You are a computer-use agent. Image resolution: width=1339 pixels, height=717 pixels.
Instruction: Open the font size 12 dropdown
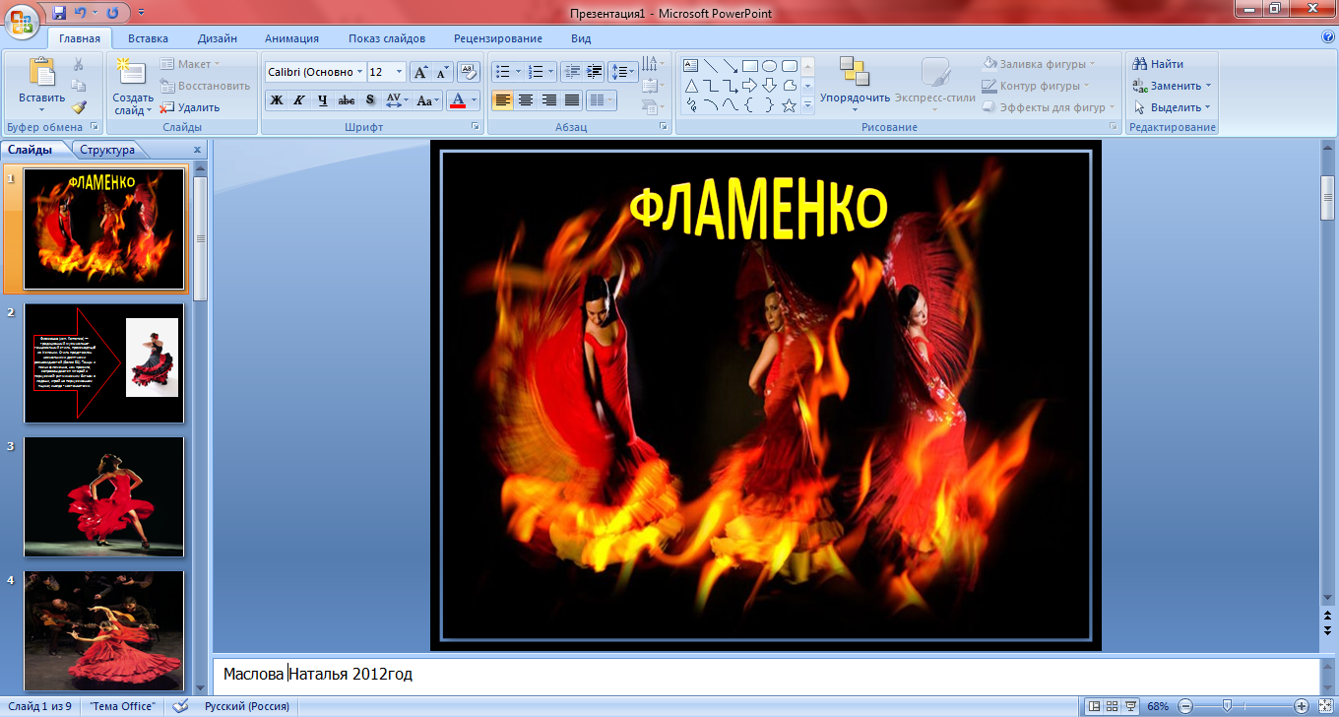point(399,72)
